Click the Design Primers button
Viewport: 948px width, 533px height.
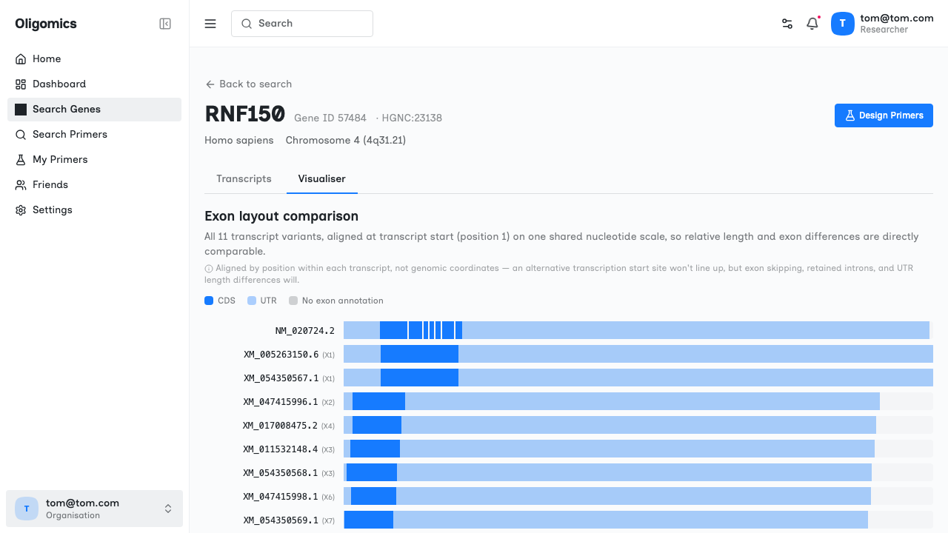884,115
